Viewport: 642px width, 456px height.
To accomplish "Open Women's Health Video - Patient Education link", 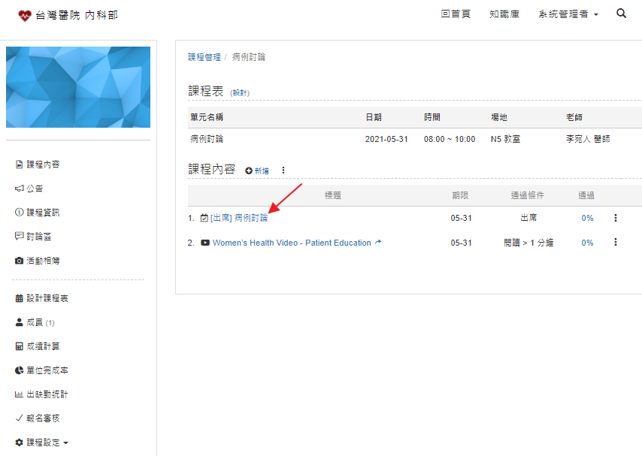I will [292, 243].
